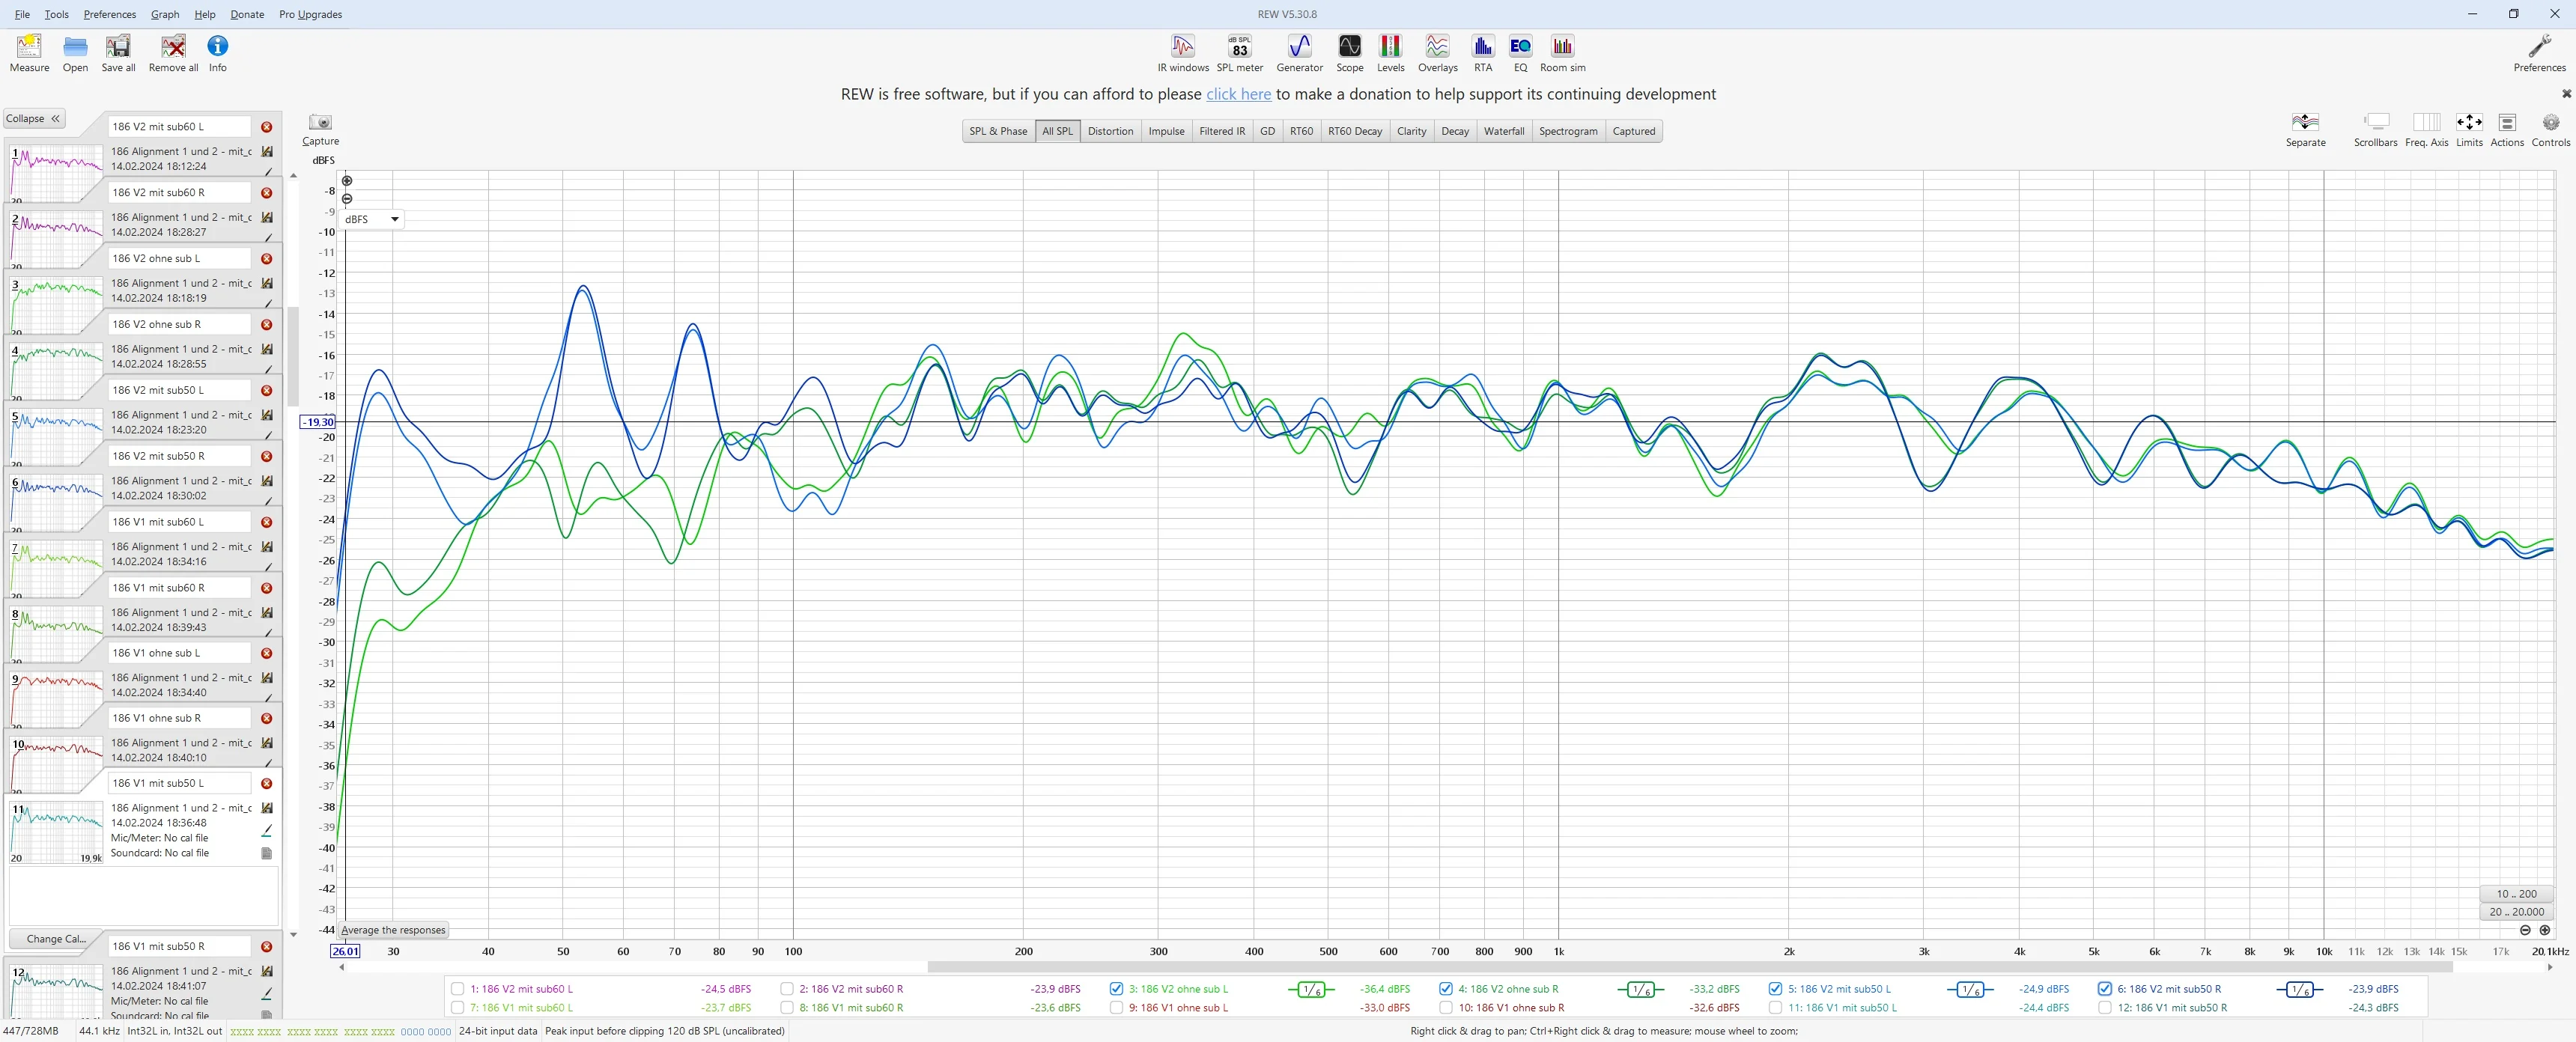
Task: Click the Capture graph camera icon
Action: [320, 129]
